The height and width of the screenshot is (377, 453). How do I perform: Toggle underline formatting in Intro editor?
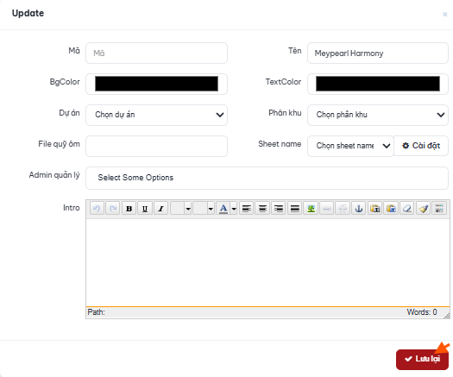(x=145, y=208)
